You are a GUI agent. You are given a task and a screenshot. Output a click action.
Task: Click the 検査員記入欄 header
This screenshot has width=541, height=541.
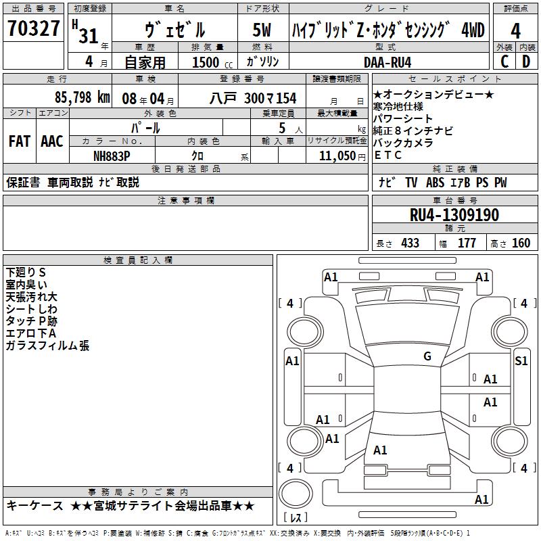tap(138, 260)
